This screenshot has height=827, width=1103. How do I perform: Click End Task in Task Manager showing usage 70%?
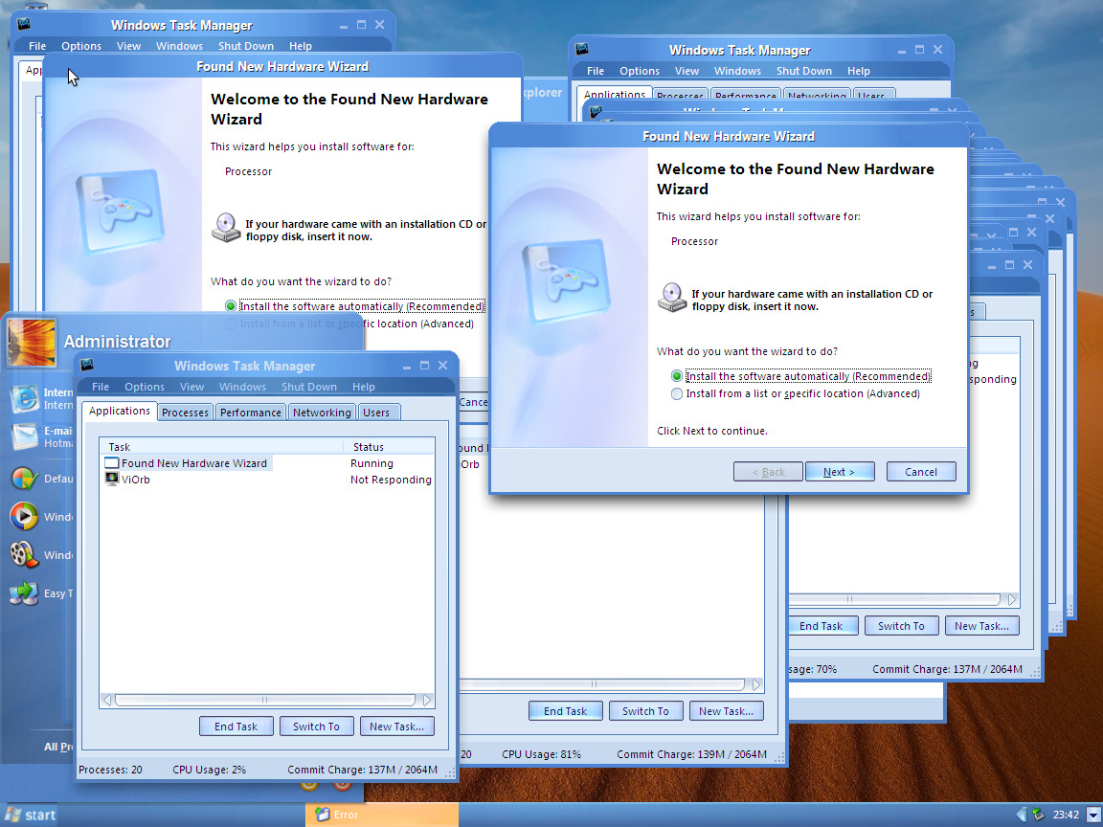click(x=822, y=626)
